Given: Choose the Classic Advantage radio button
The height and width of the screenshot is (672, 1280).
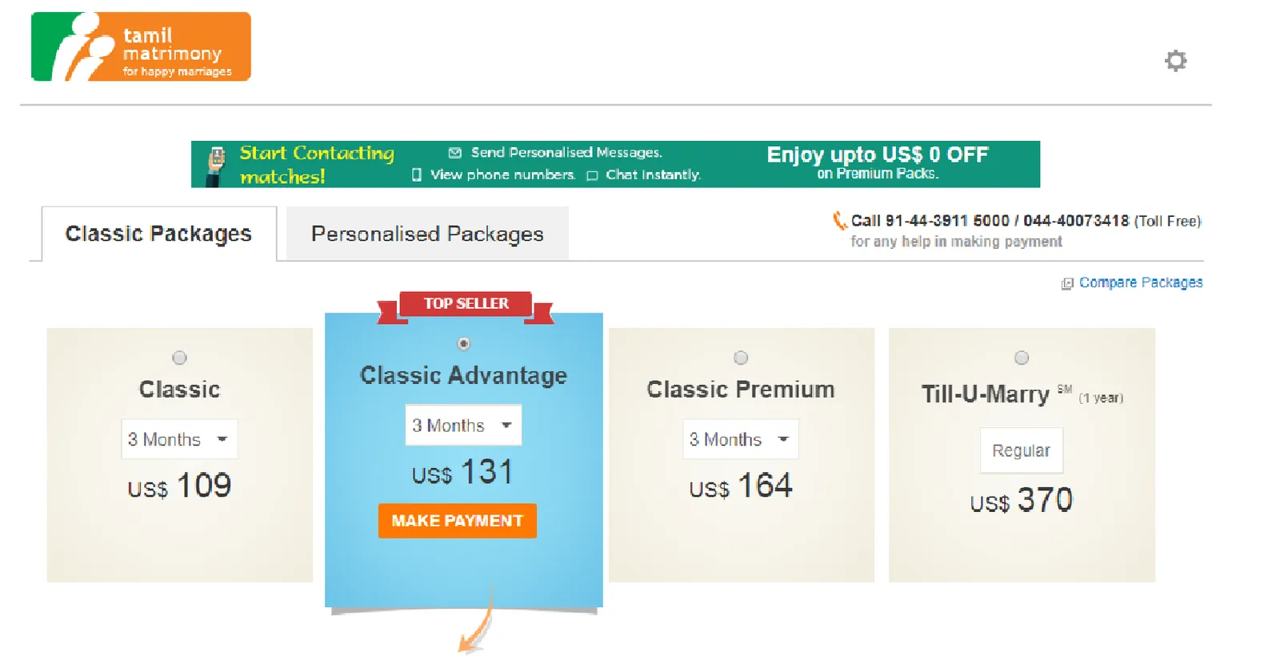Looking at the screenshot, I should 463,344.
